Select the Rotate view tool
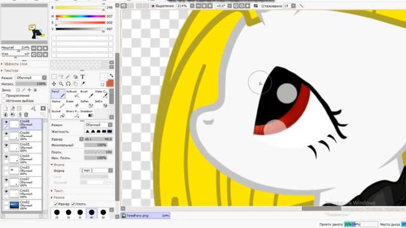 pyautogui.click(x=68, y=84)
